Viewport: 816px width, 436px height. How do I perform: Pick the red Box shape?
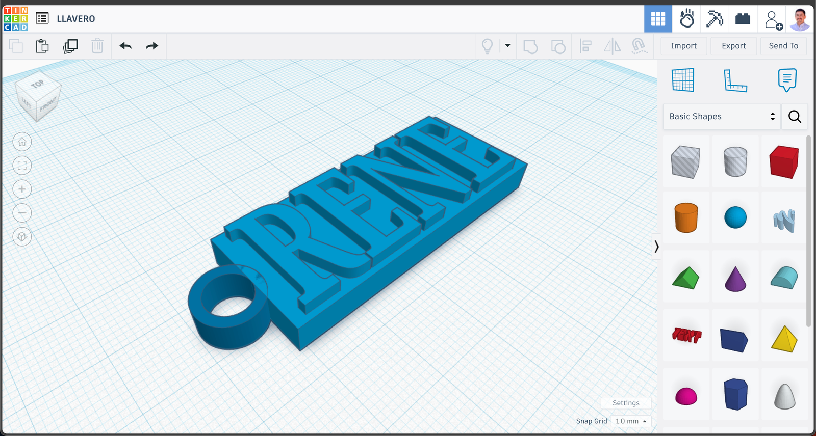point(784,162)
